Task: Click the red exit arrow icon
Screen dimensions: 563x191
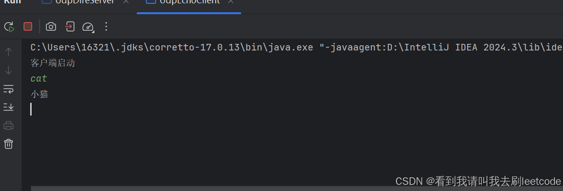Action: (69, 27)
